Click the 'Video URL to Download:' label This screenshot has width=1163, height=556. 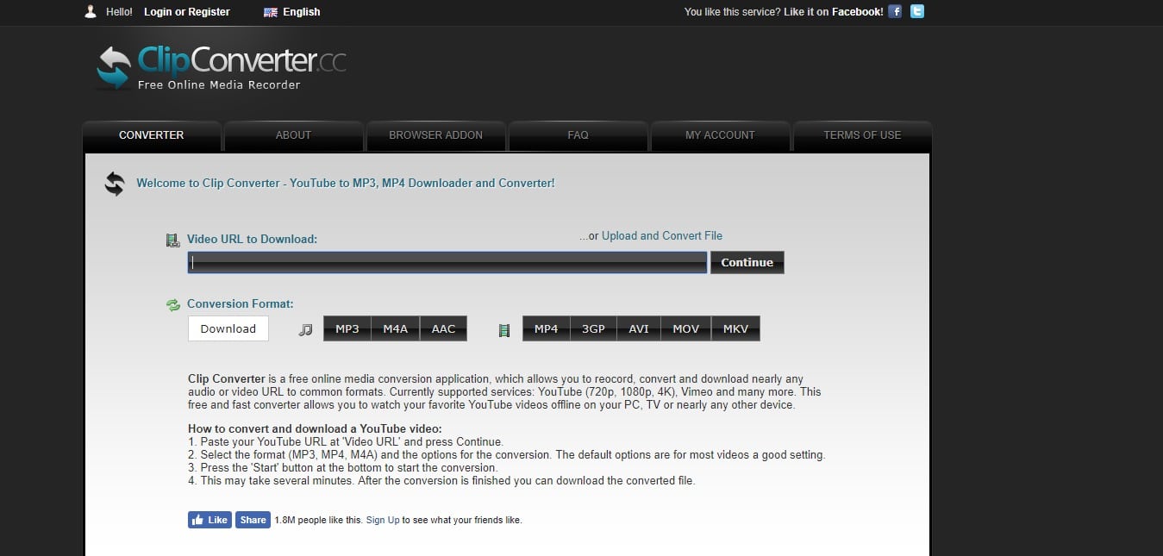pos(253,239)
